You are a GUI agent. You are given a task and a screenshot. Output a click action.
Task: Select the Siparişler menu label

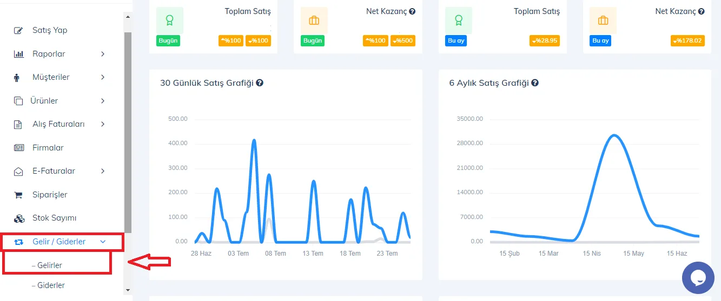[x=50, y=195]
